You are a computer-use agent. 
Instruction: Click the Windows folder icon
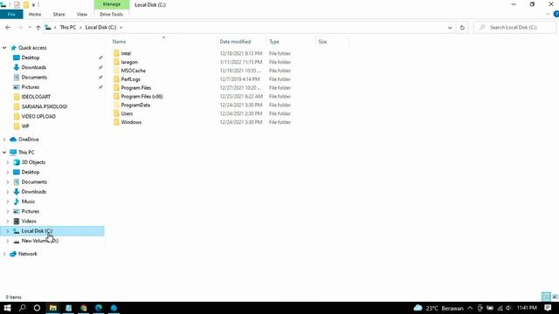116,122
